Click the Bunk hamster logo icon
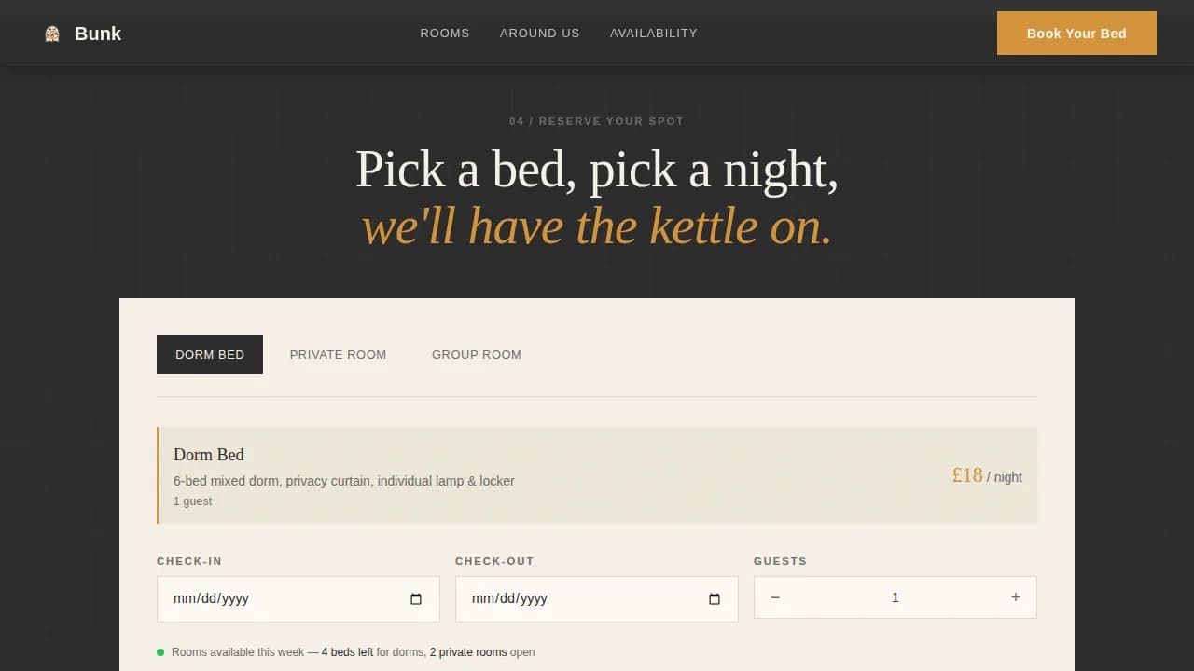 (x=51, y=33)
